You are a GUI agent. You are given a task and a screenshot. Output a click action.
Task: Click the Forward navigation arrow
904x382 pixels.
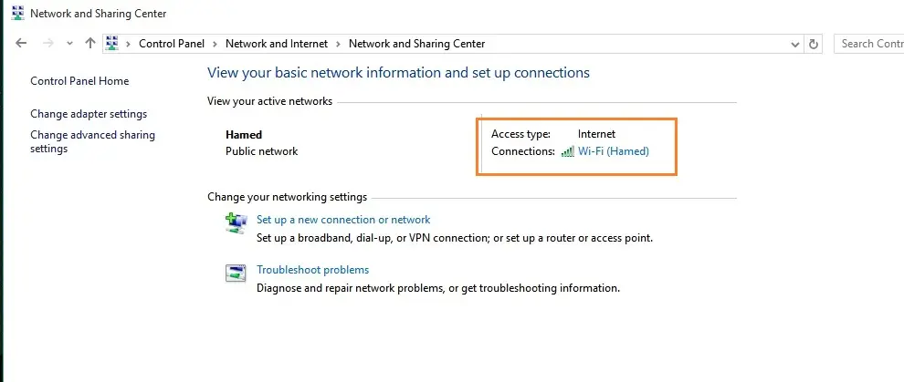pos(48,44)
